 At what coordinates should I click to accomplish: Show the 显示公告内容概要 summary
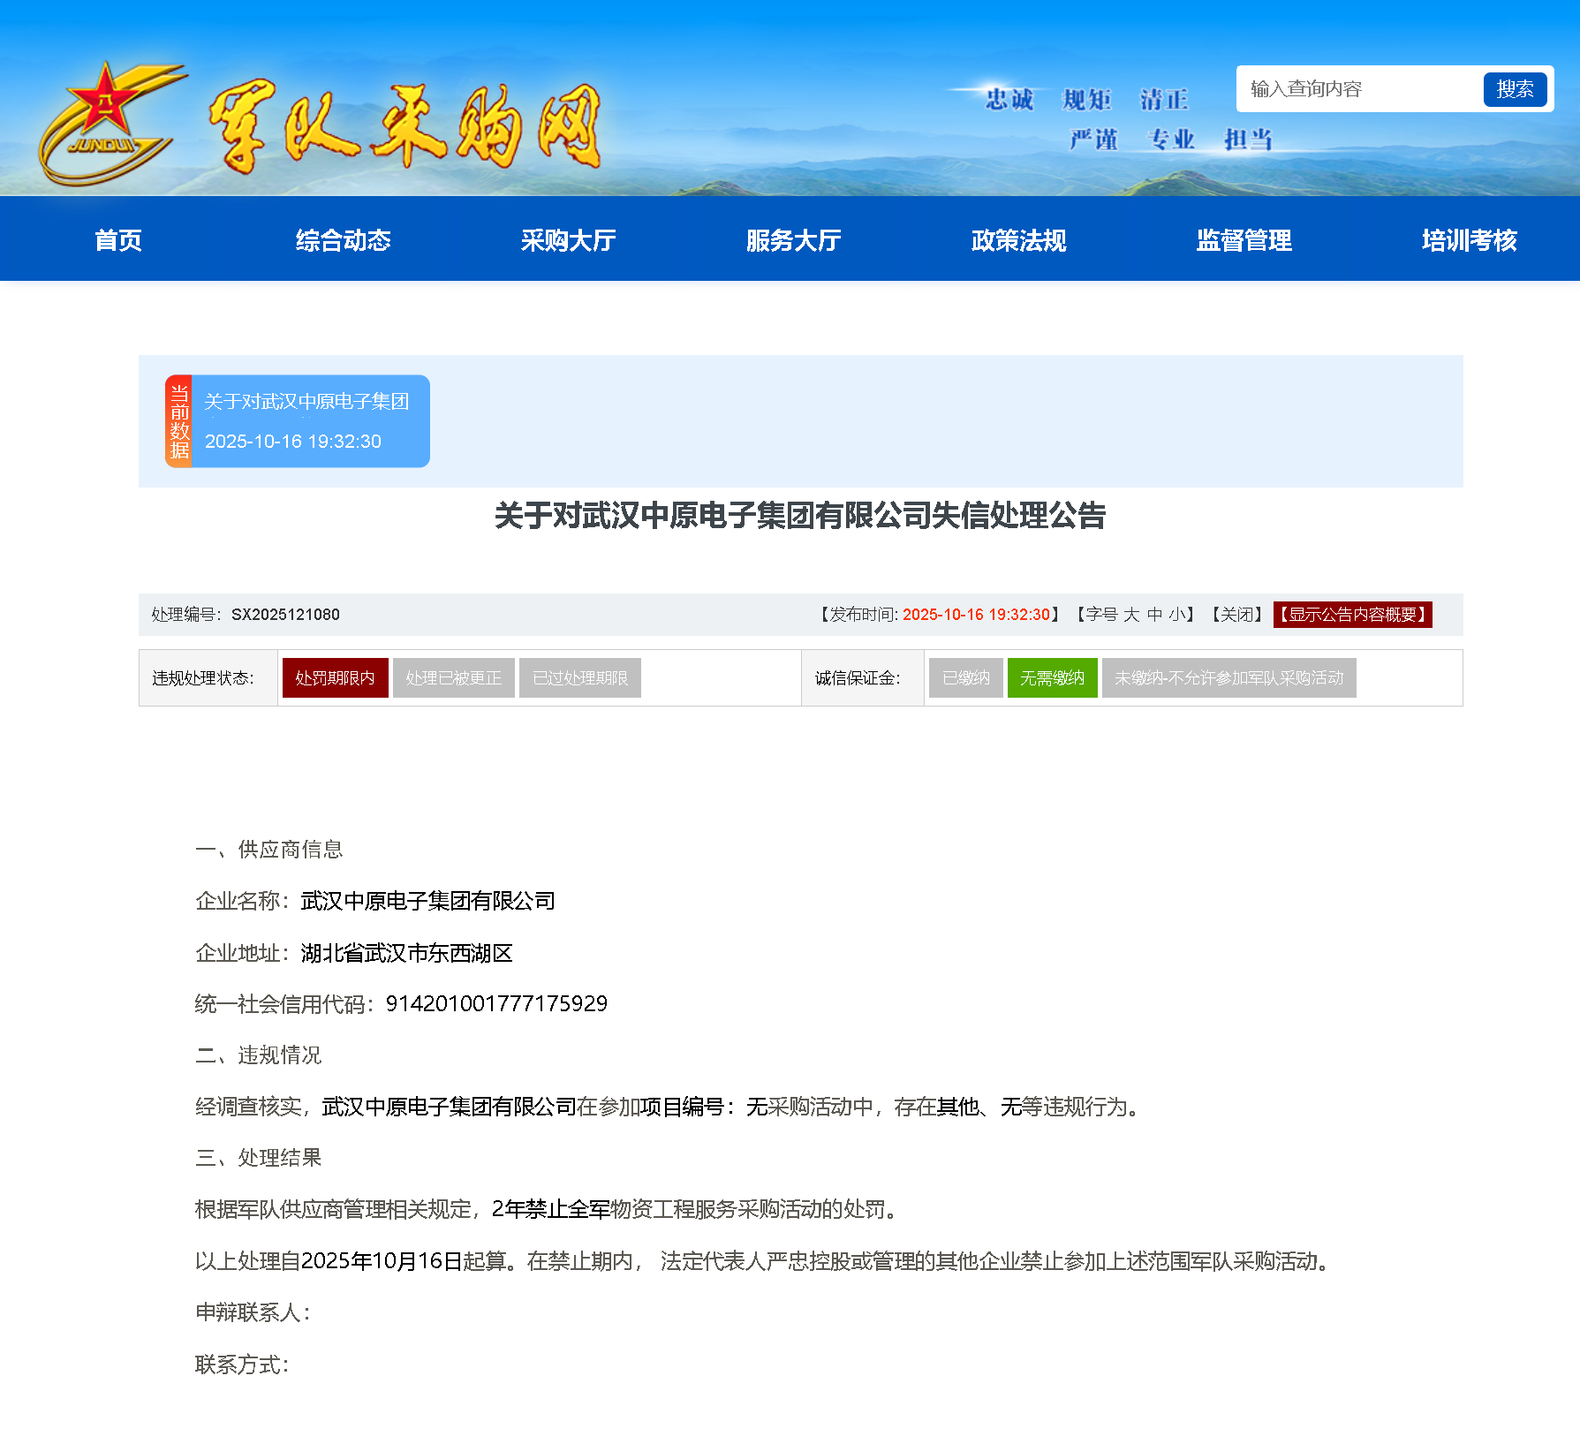tap(1352, 615)
